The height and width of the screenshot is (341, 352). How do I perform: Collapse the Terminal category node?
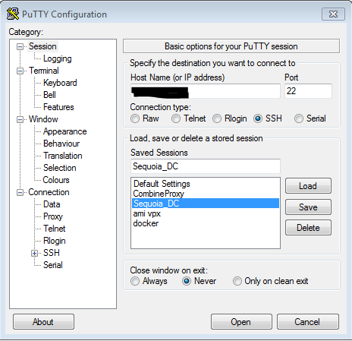click(x=20, y=71)
